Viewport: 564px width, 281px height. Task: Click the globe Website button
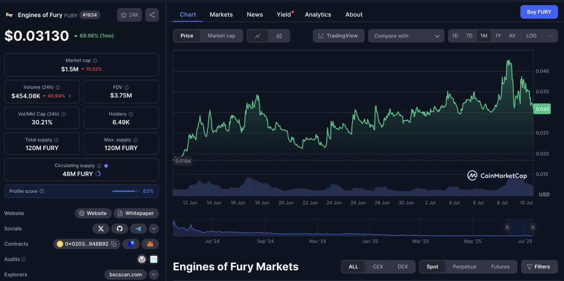click(93, 213)
